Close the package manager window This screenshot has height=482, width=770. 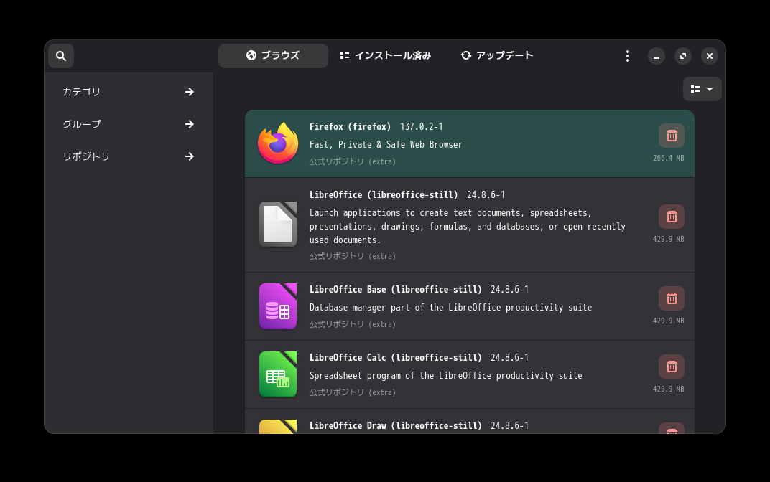click(710, 56)
